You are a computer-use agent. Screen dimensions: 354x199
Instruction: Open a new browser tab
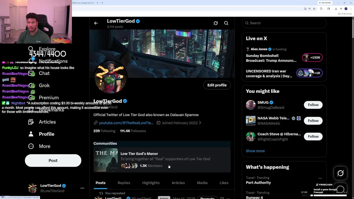(102, 3)
